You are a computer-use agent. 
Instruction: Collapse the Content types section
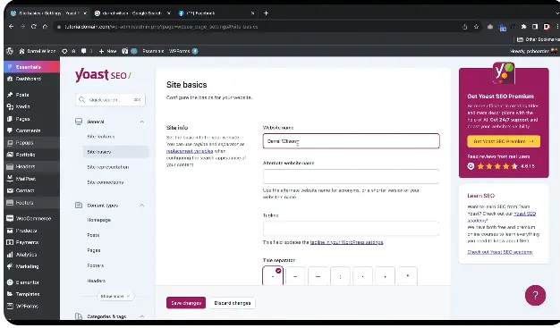click(x=141, y=206)
